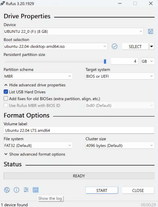Click the START button
This screenshot has width=158, height=207.
coord(102,190)
